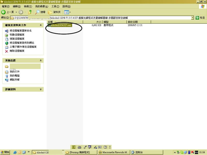207x155 pixels.
Task: Open the 工具(T) menu
Action: click(x=55, y=6)
